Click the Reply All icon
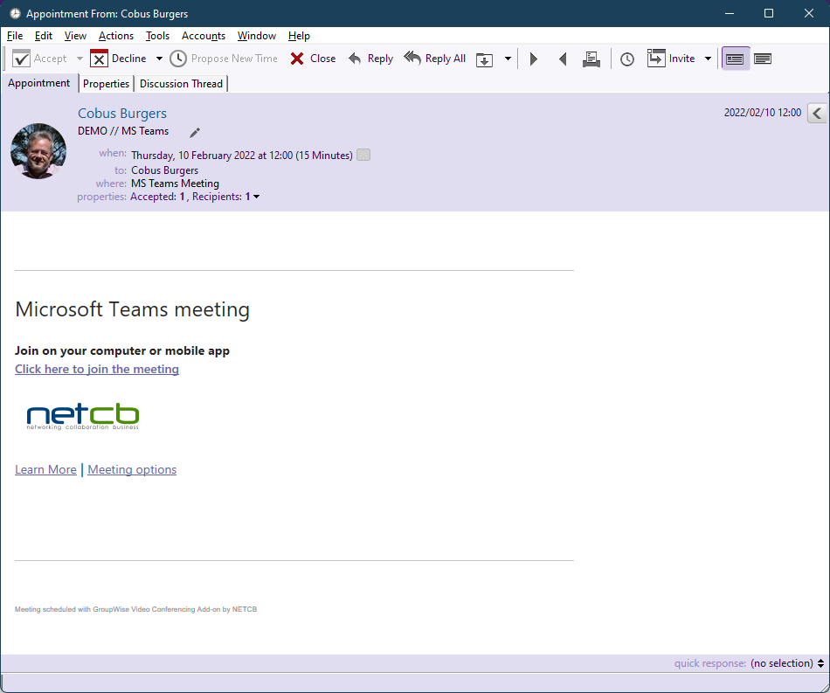The image size is (830, 693). point(412,59)
